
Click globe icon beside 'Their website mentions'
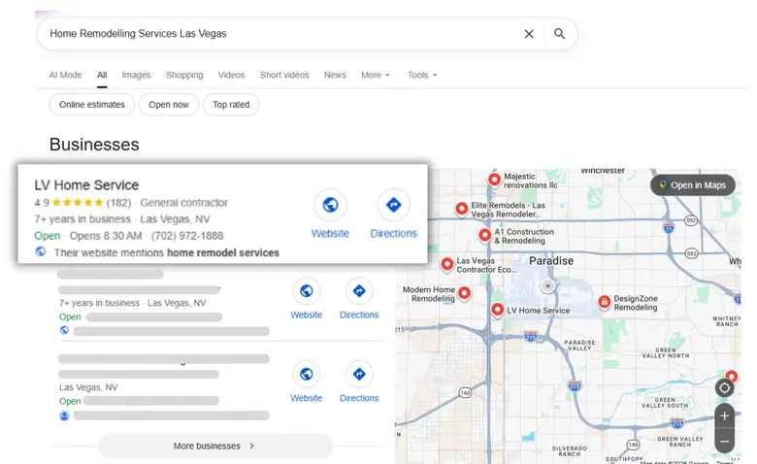tap(41, 252)
